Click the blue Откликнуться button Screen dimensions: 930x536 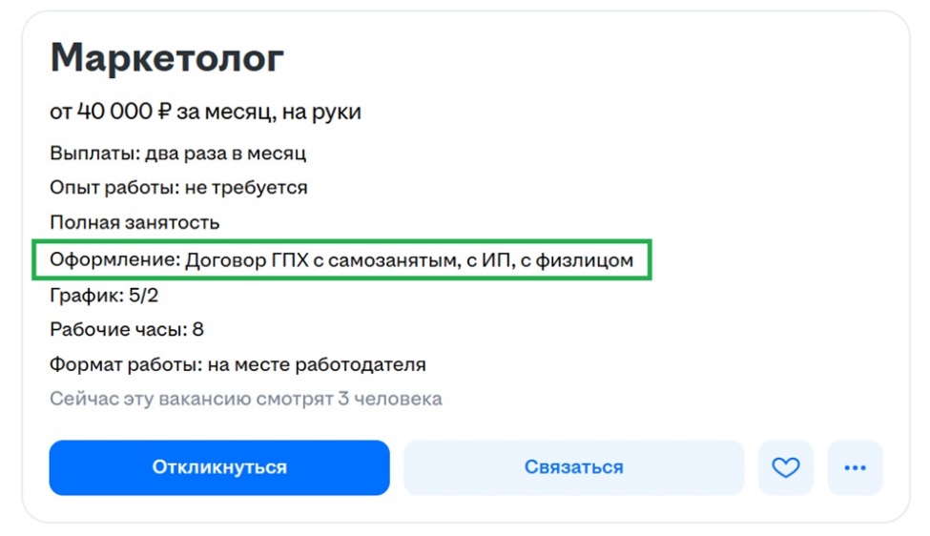[x=219, y=467]
